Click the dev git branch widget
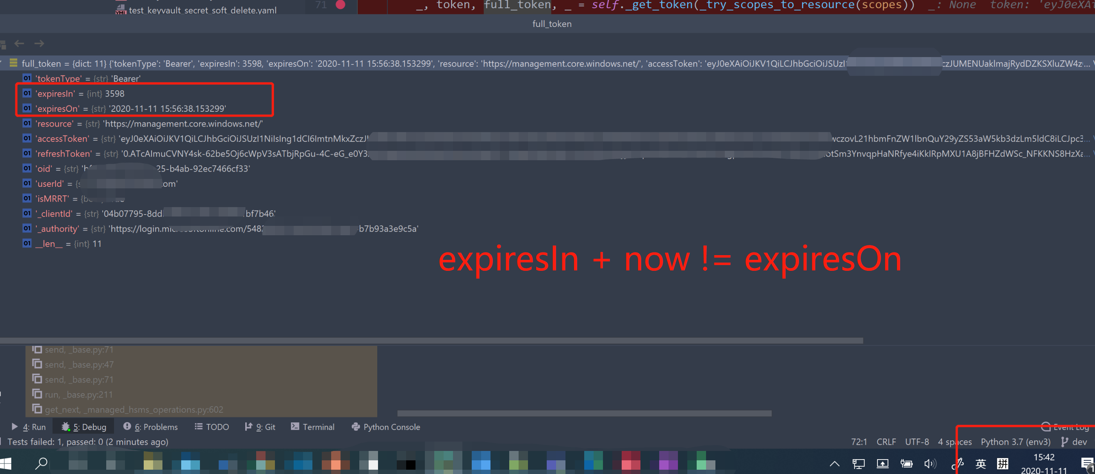The width and height of the screenshot is (1095, 474). (x=1074, y=442)
